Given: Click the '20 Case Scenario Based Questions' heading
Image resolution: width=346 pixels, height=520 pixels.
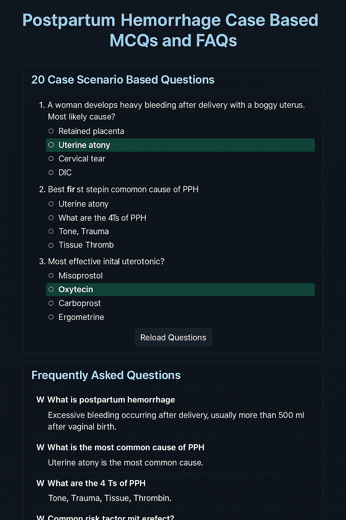Looking at the screenshot, I should tap(123, 80).
